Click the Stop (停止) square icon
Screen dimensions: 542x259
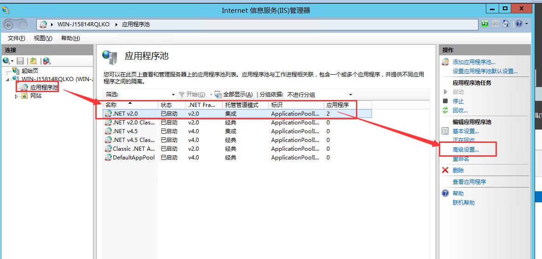coord(445,101)
